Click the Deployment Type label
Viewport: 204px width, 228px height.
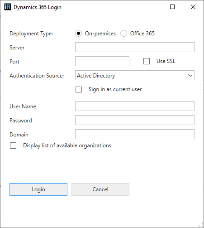pyautogui.click(x=31, y=34)
